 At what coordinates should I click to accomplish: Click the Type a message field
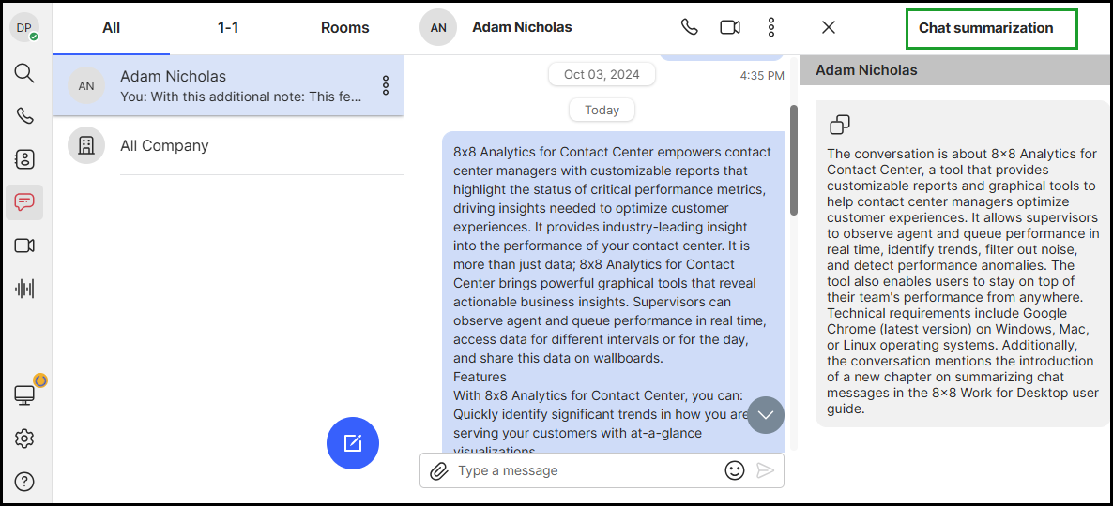587,470
